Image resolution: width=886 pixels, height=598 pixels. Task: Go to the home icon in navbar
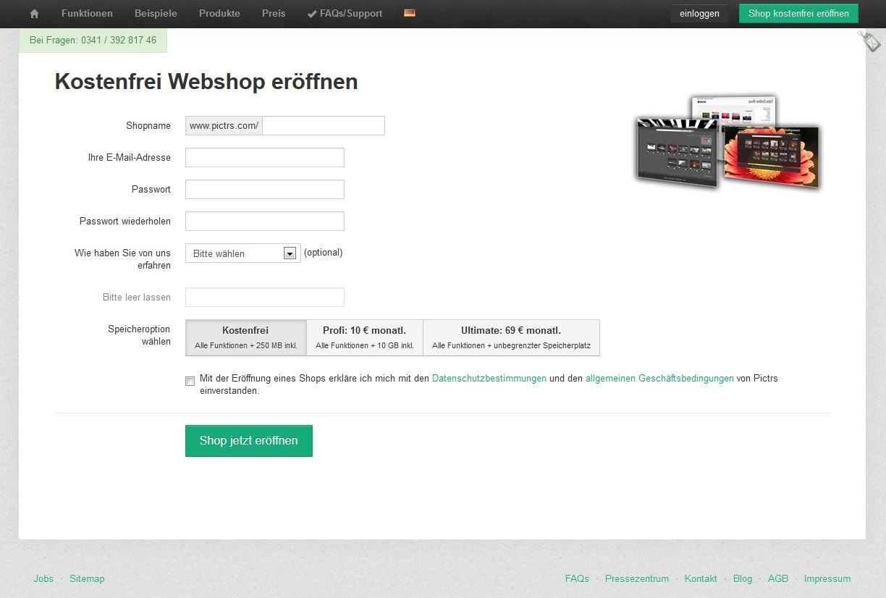[x=34, y=14]
